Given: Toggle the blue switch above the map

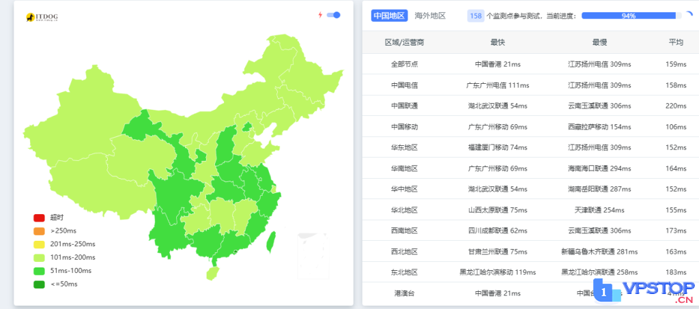Looking at the screenshot, I should click(x=334, y=15).
